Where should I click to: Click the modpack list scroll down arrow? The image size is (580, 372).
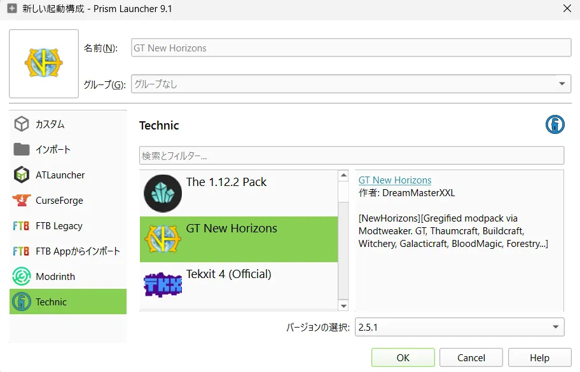[x=343, y=306]
